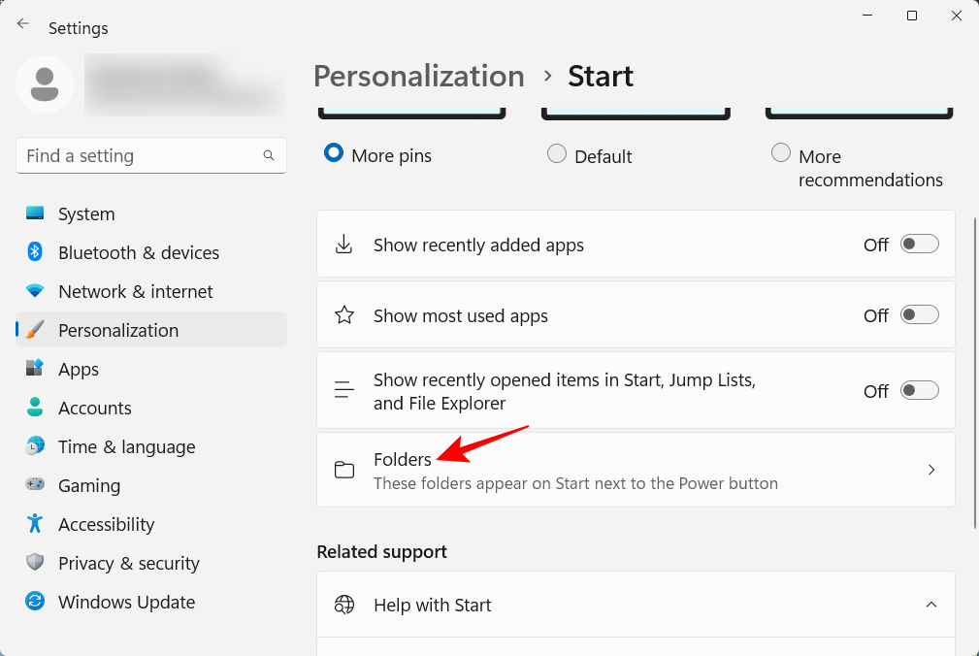Click the back arrow at top left

click(x=22, y=23)
